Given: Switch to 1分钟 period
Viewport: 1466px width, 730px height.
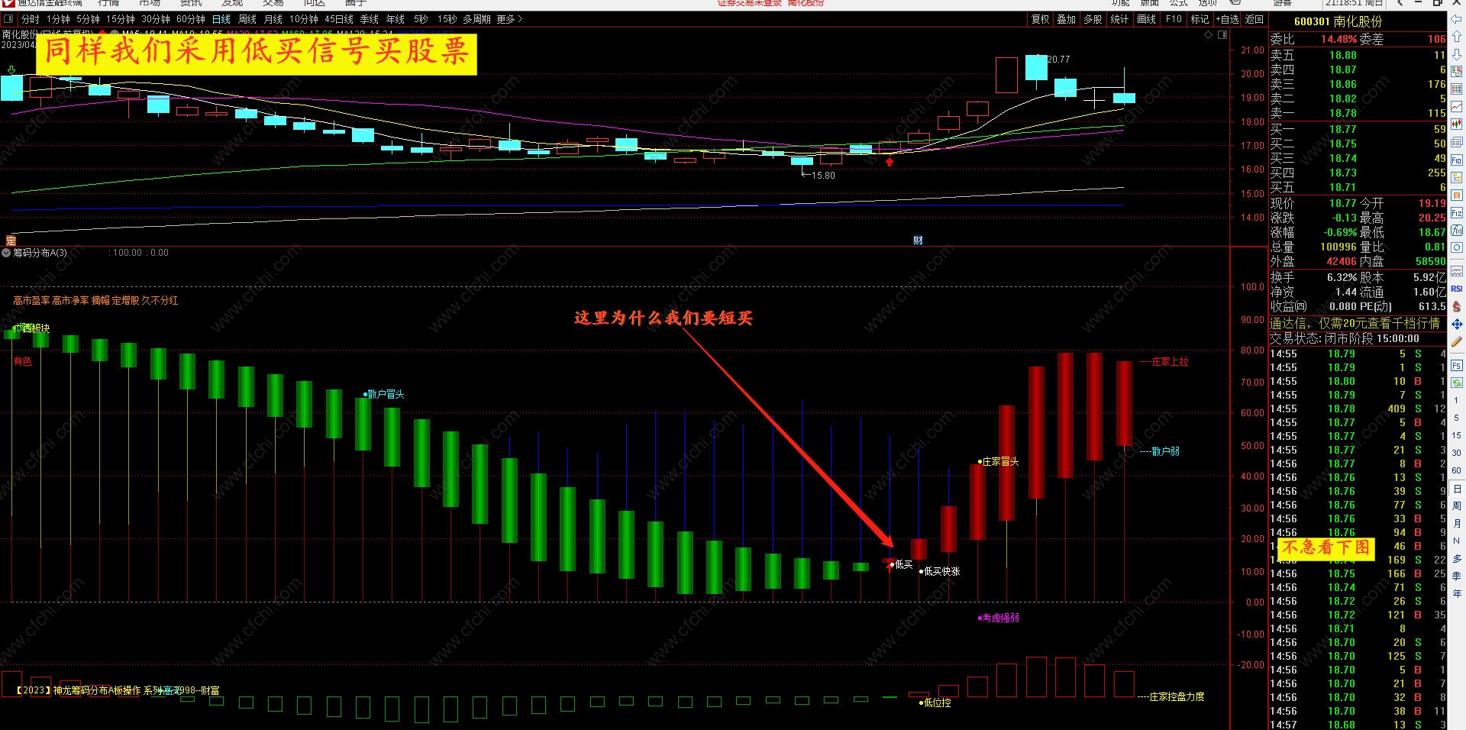Looking at the screenshot, I should coord(58,19).
